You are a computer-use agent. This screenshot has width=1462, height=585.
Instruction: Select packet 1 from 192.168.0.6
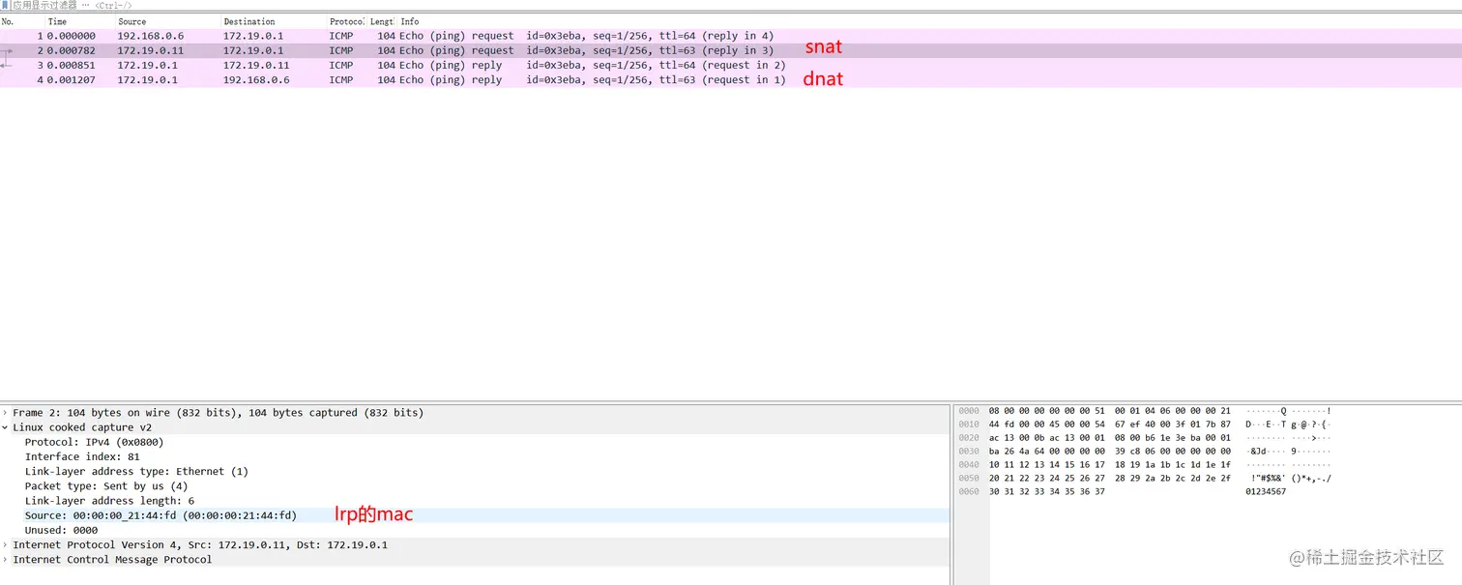tap(730, 36)
